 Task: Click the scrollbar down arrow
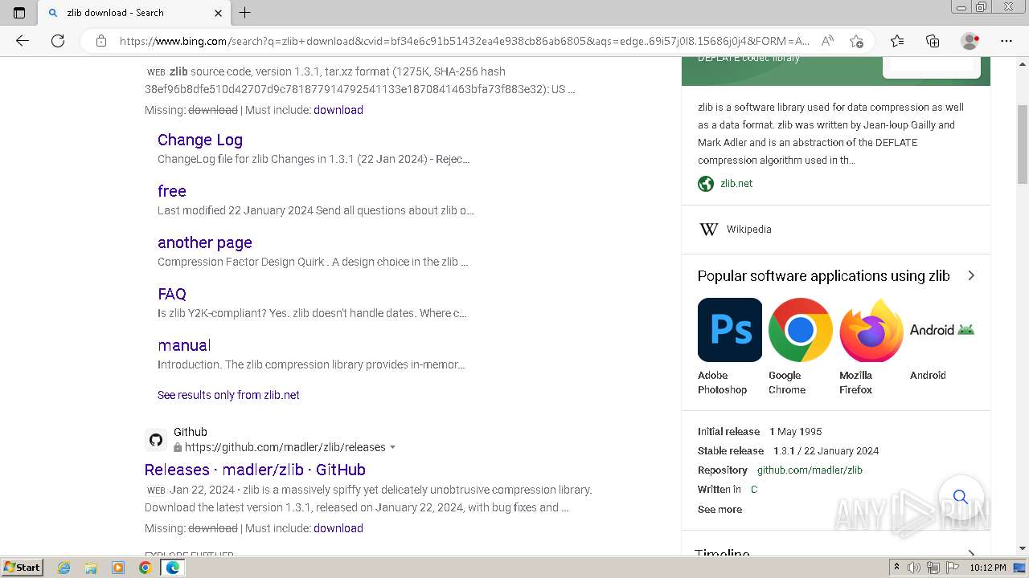coord(1023,549)
